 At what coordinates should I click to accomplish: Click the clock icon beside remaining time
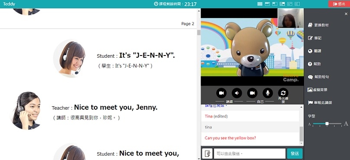pos(156,4)
